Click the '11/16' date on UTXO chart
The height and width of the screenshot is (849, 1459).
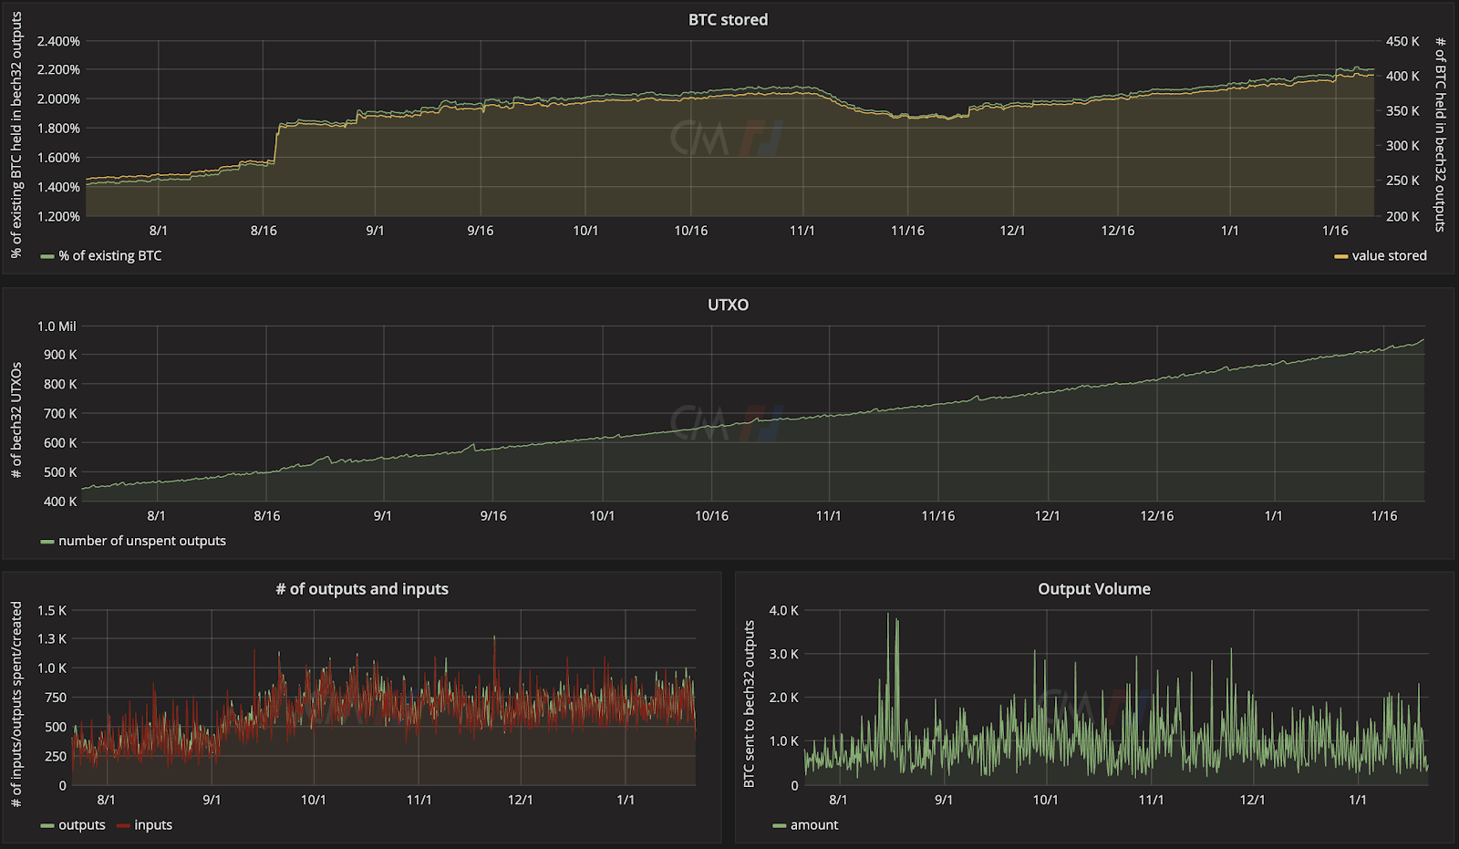pyautogui.click(x=937, y=516)
